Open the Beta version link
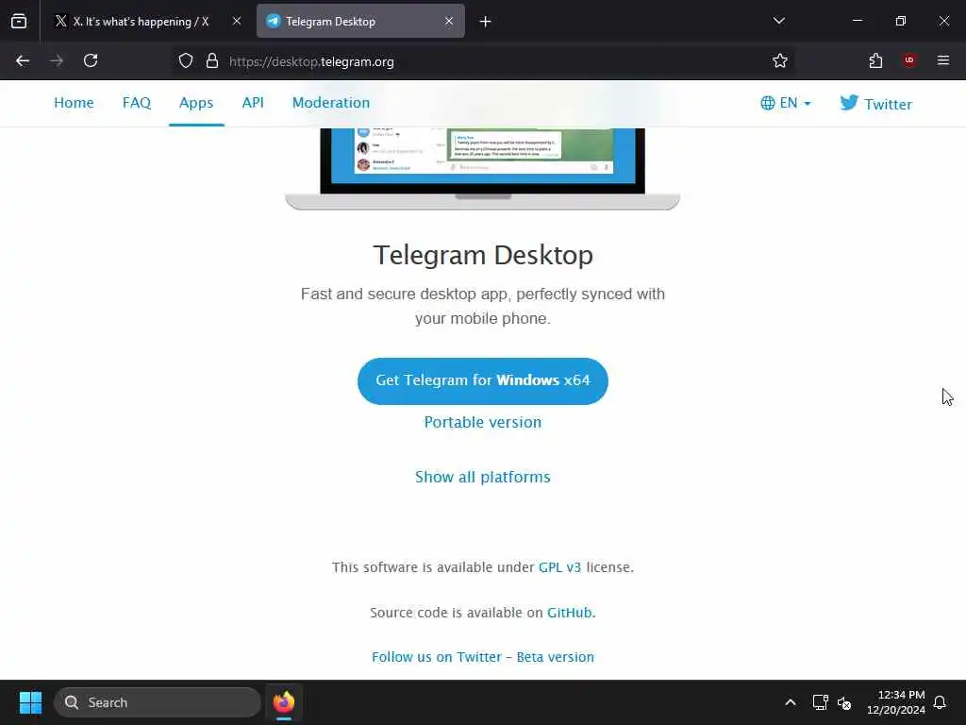 coord(555,657)
